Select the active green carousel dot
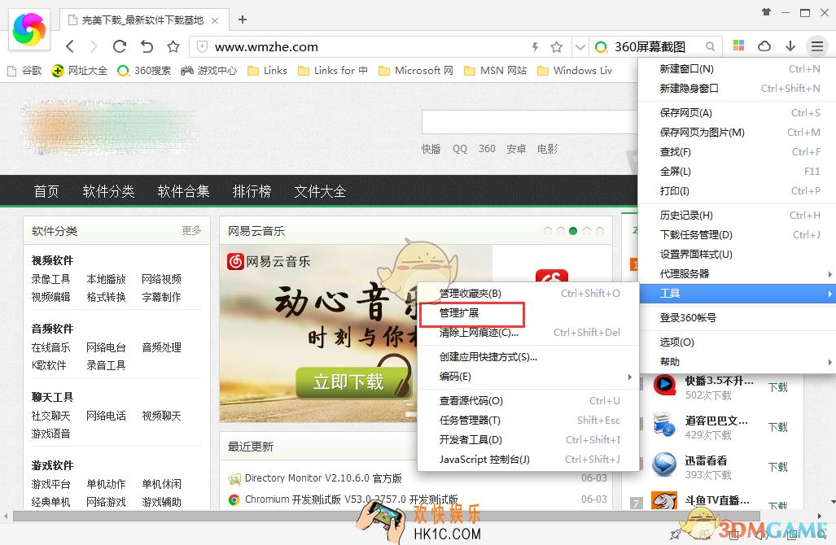 click(573, 231)
